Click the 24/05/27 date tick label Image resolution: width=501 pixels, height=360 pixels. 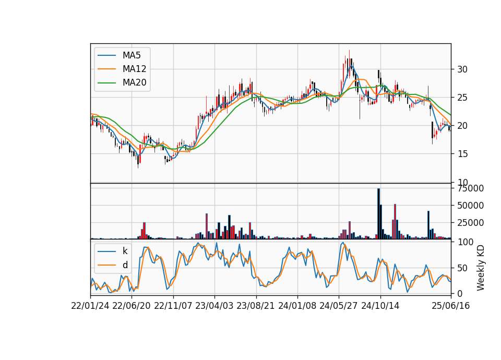(339, 306)
